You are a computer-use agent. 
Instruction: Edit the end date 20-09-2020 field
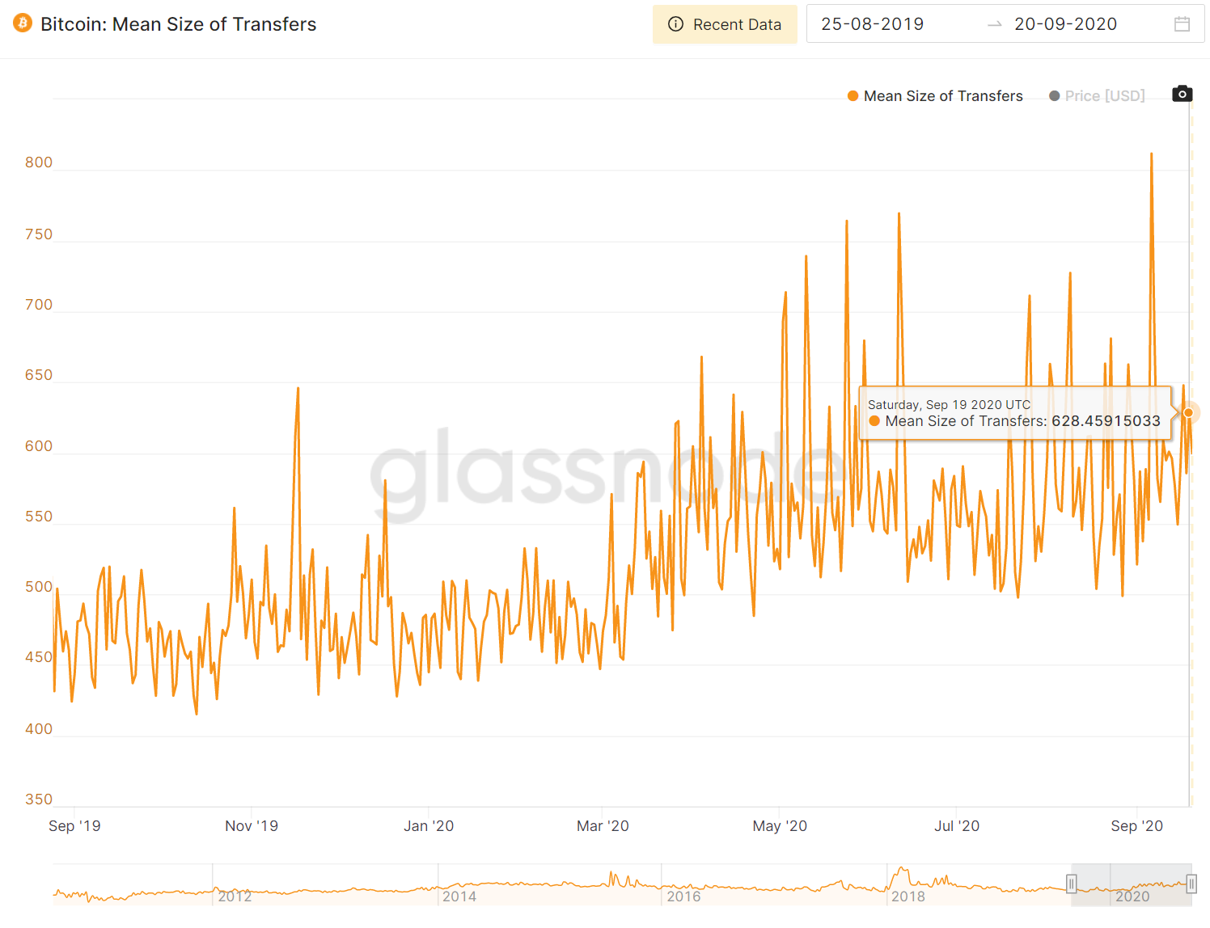(x=1065, y=24)
